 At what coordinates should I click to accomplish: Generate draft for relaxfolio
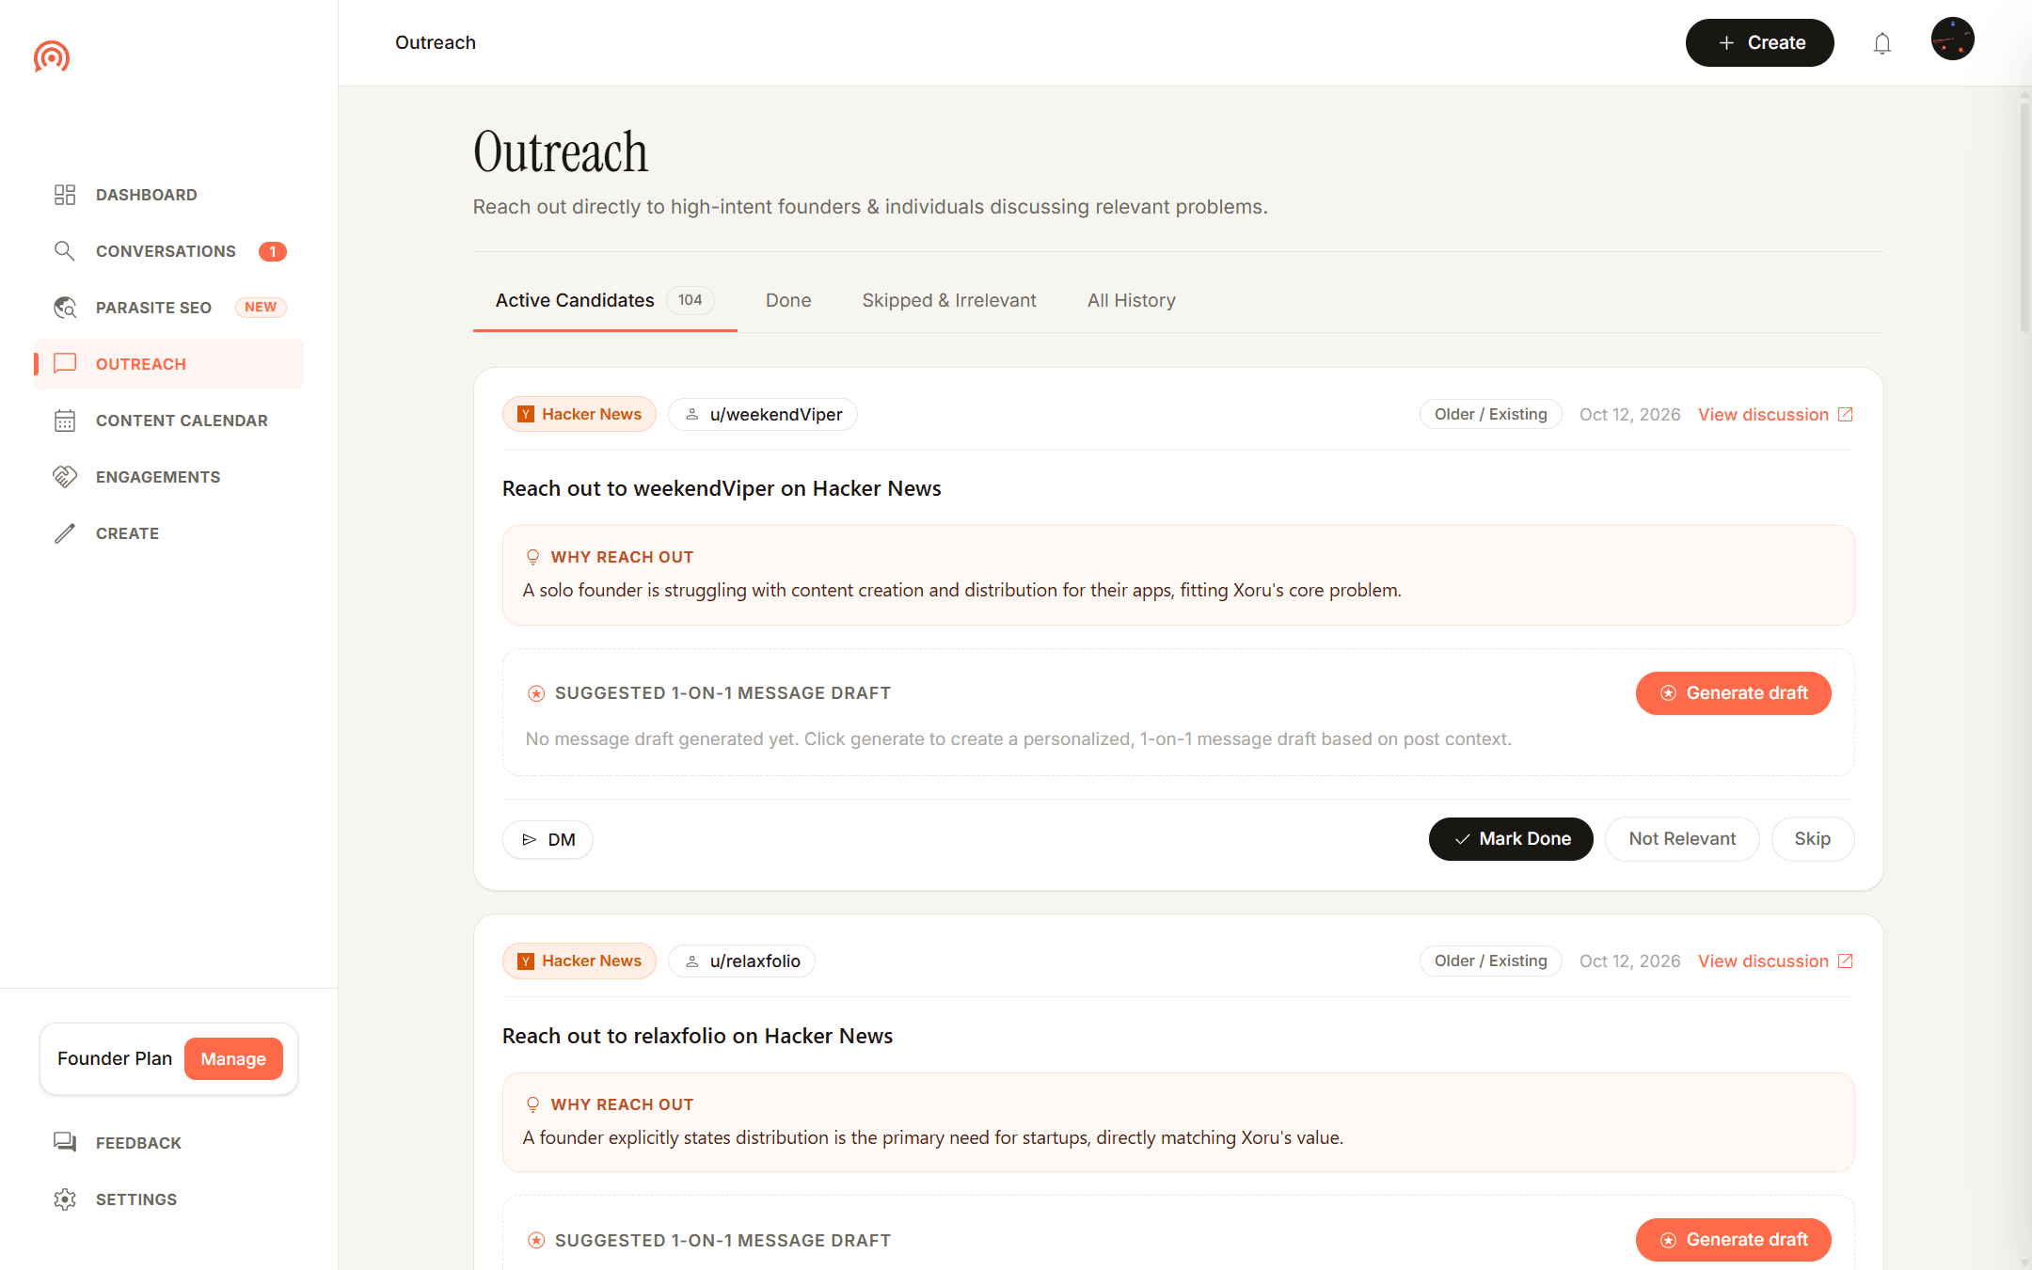pos(1733,1240)
